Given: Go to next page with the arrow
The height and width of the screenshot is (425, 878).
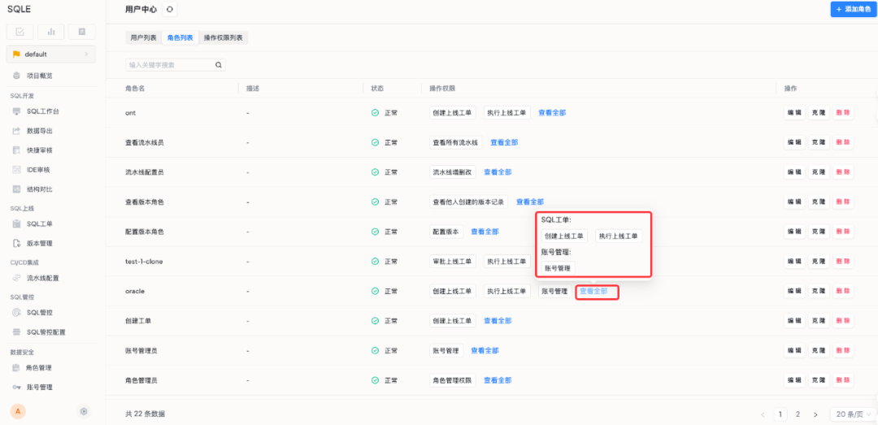Looking at the screenshot, I should click(815, 414).
